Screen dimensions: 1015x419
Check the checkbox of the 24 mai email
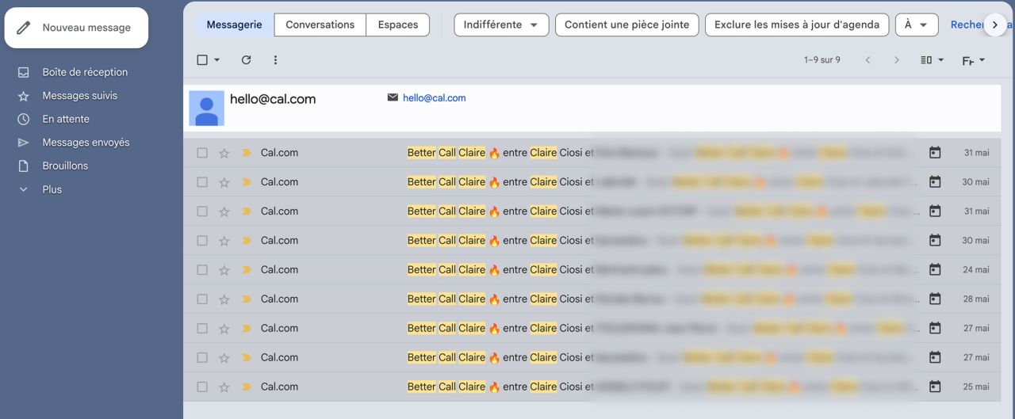(x=202, y=270)
